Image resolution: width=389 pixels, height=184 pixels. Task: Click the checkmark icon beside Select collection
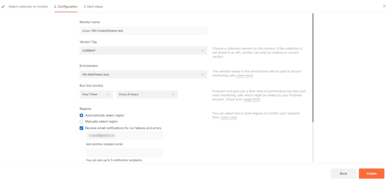3,7
